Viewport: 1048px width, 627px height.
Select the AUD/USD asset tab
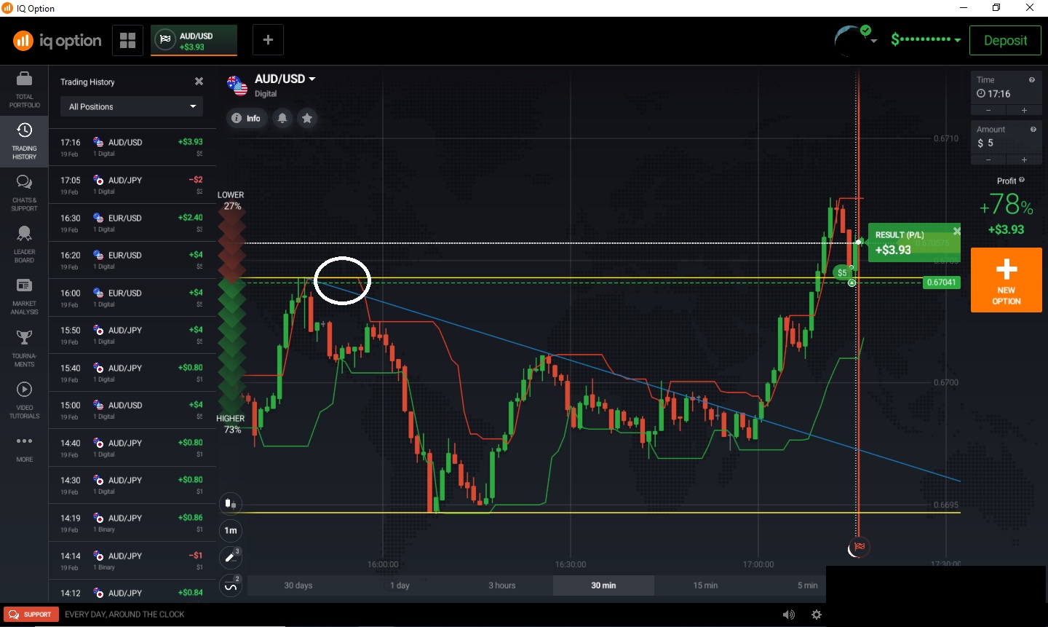(x=194, y=40)
